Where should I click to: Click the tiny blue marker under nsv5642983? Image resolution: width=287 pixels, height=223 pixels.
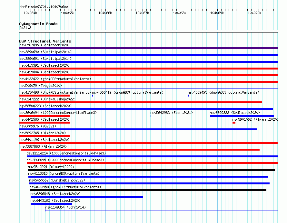[x=151, y=116]
